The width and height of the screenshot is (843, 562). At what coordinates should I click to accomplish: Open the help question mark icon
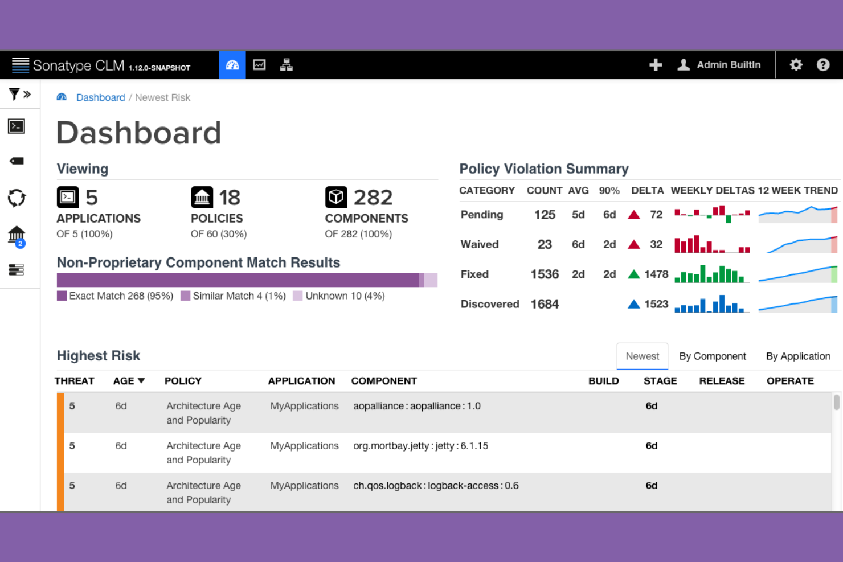(823, 65)
